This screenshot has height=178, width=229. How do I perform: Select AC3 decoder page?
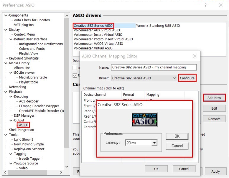point(29,101)
